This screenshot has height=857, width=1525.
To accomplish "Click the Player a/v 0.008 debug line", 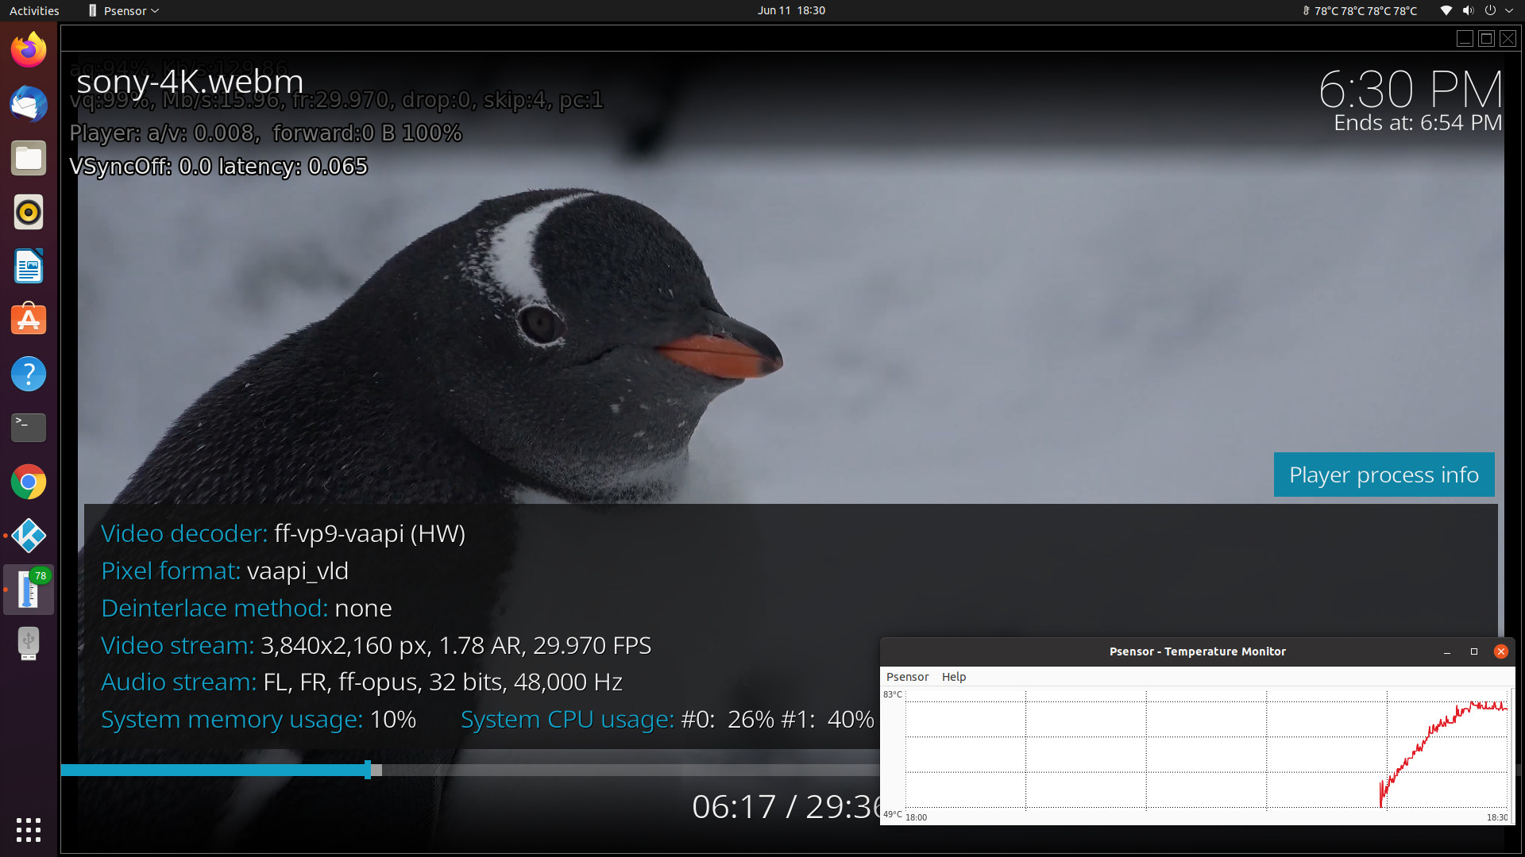I will pos(265,133).
